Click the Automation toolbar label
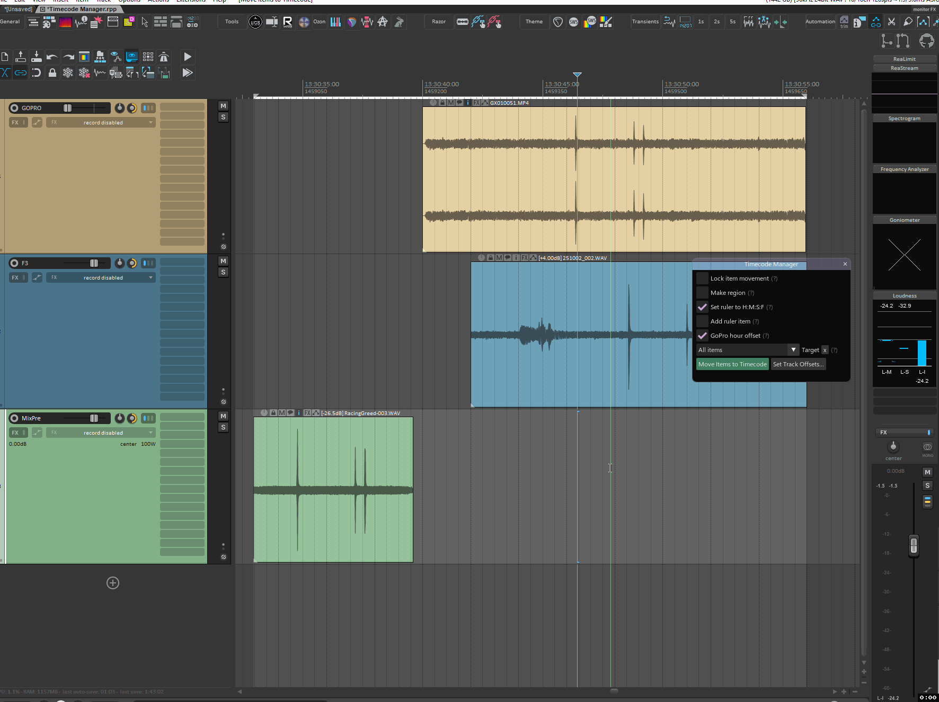The width and height of the screenshot is (939, 702). 820,22
